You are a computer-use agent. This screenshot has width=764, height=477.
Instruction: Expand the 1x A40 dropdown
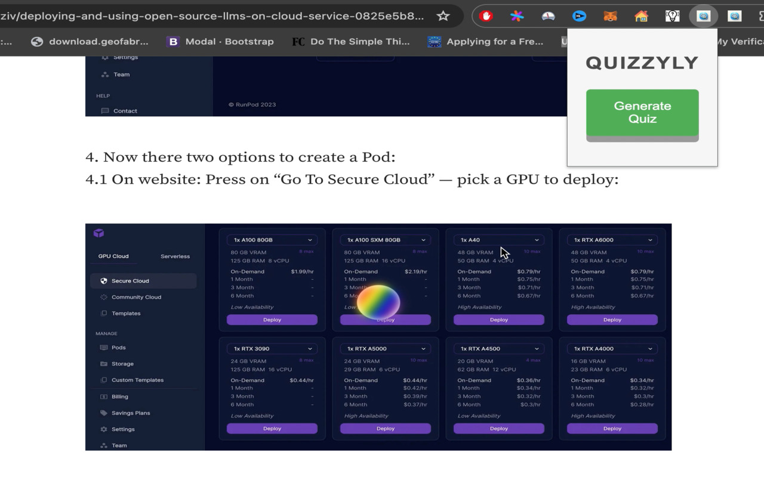tap(499, 240)
